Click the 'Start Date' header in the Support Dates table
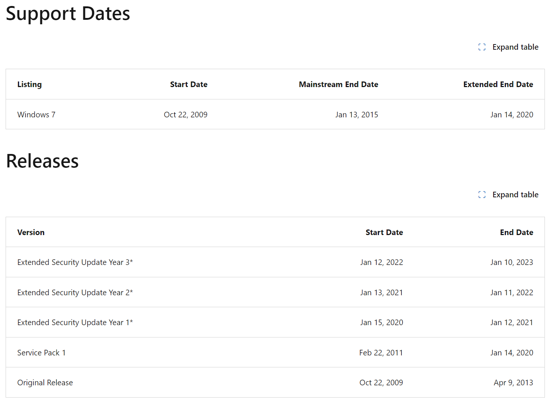This screenshot has height=401, width=549. pos(189,84)
